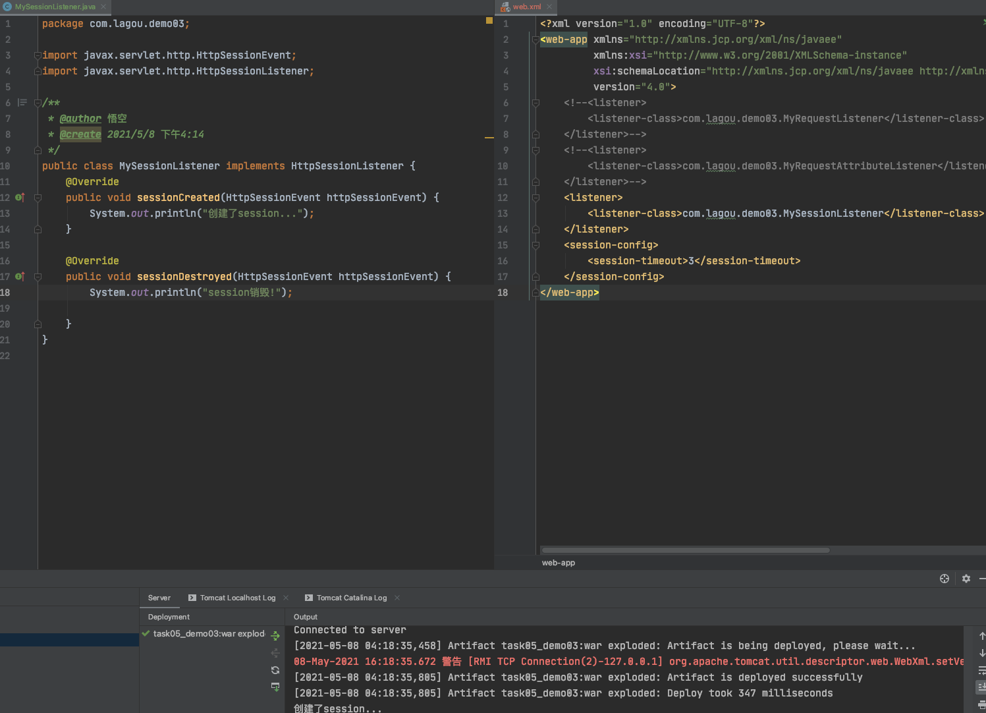Image resolution: width=986 pixels, height=713 pixels.
Task: Click the sessionDestroyed implements gutter icon
Action: [x=20, y=277]
